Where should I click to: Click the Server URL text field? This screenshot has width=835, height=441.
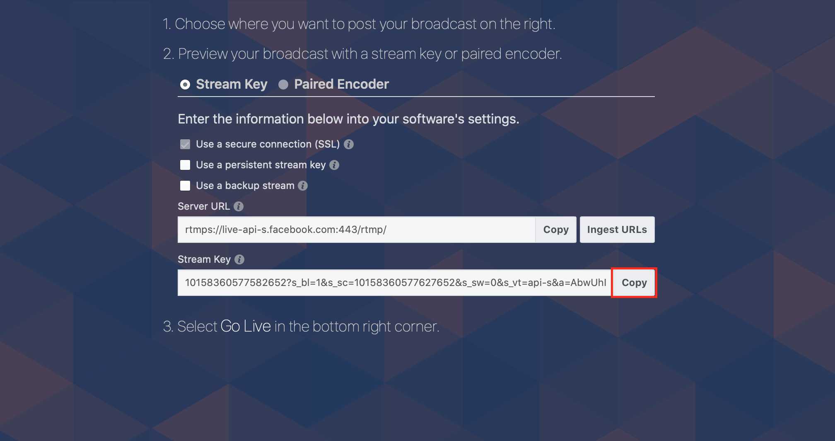click(356, 230)
